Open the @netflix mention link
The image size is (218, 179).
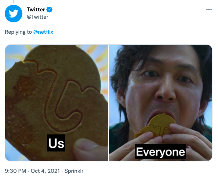(43, 32)
